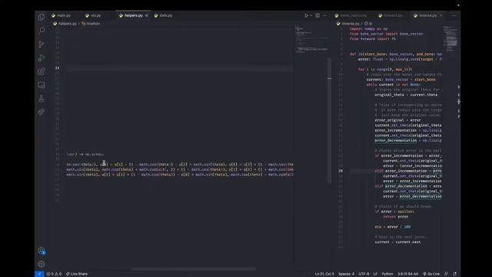This screenshot has width=492, height=277.
Task: Click Live Share in the status bar
Action: (77, 274)
